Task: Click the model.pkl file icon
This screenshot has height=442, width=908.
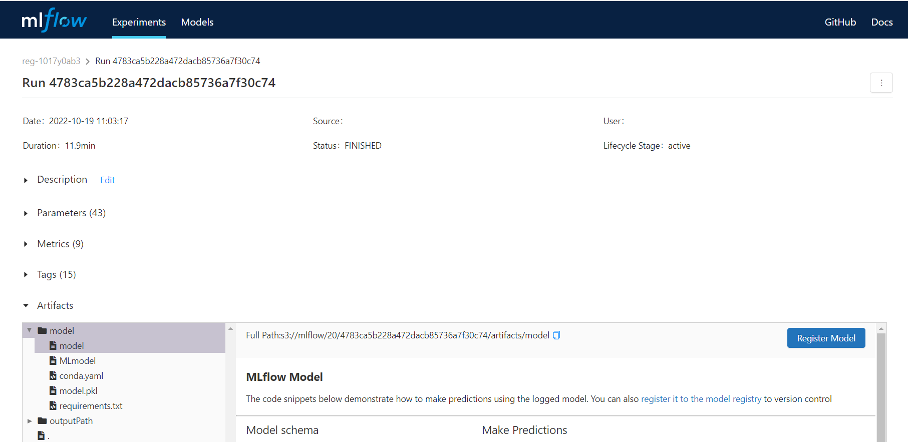Action: (53, 391)
